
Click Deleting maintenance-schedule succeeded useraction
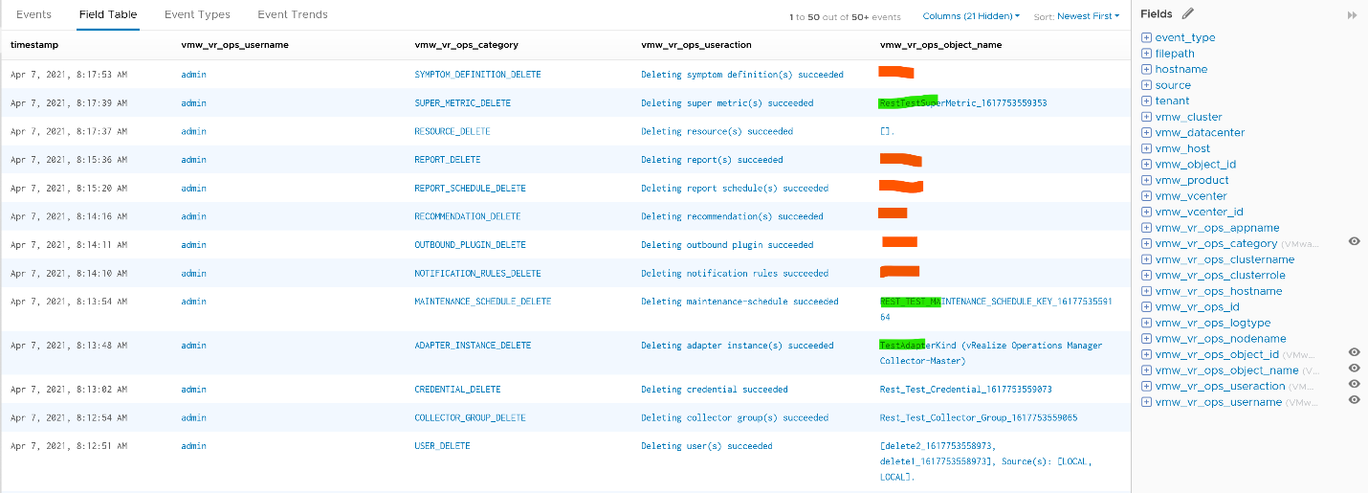(x=739, y=302)
